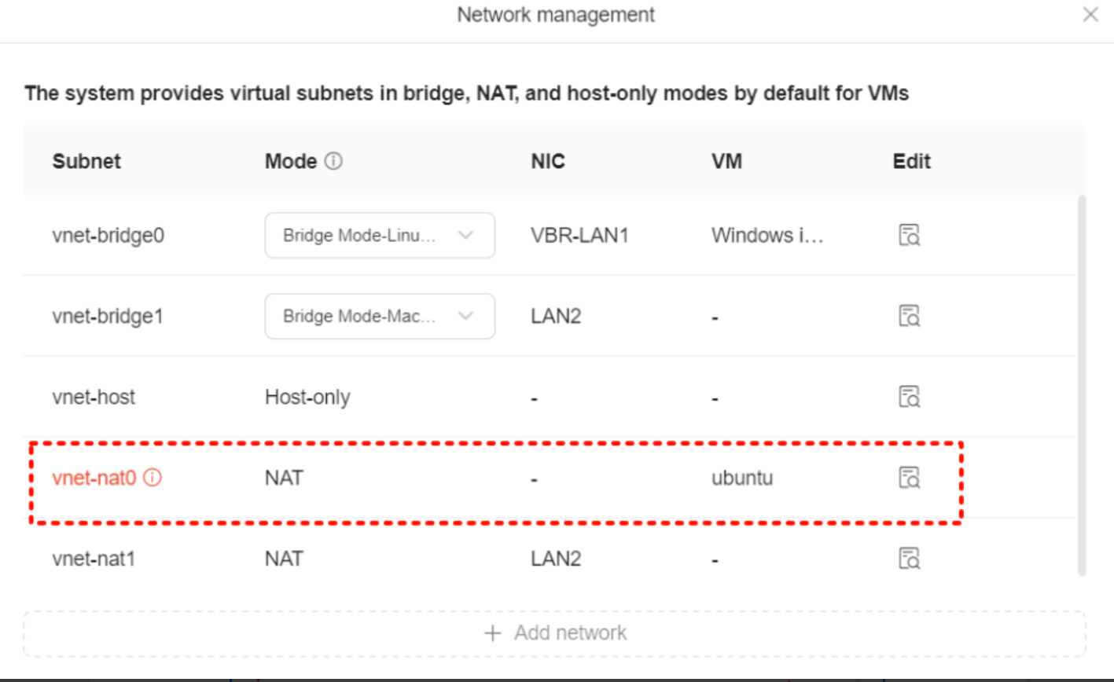Viewport: 1114px width, 682px height.
Task: Open the edit details icon for vnet-bridge0
Action: click(908, 235)
